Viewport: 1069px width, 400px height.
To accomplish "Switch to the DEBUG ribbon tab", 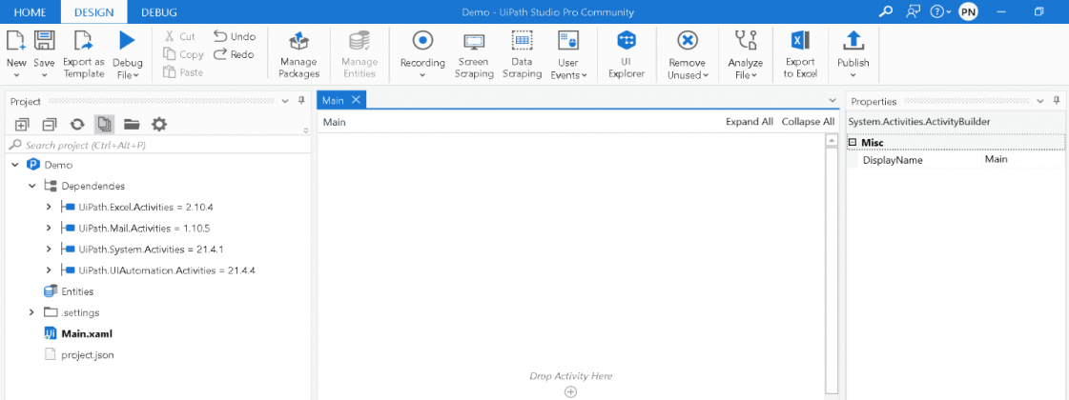I will (x=158, y=11).
